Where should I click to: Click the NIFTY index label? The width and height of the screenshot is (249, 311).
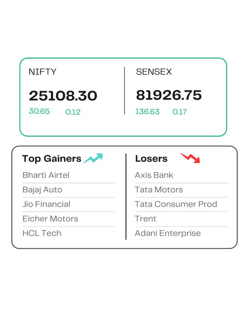tap(42, 72)
